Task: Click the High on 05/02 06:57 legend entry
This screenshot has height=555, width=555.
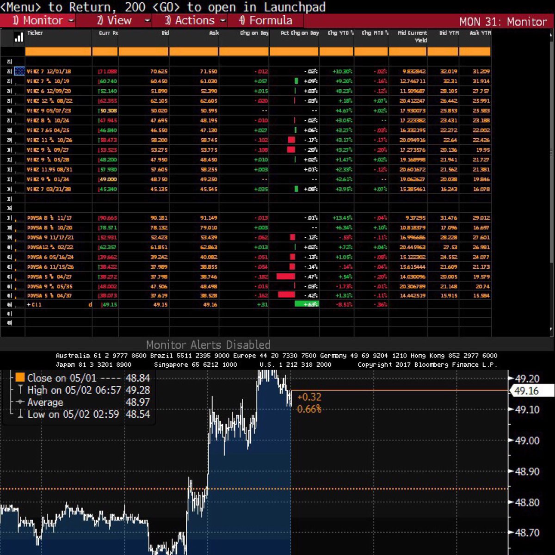Action: pyautogui.click(x=83, y=390)
